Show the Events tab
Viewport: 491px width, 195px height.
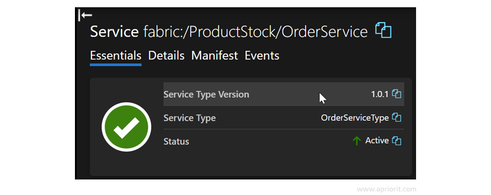262,56
